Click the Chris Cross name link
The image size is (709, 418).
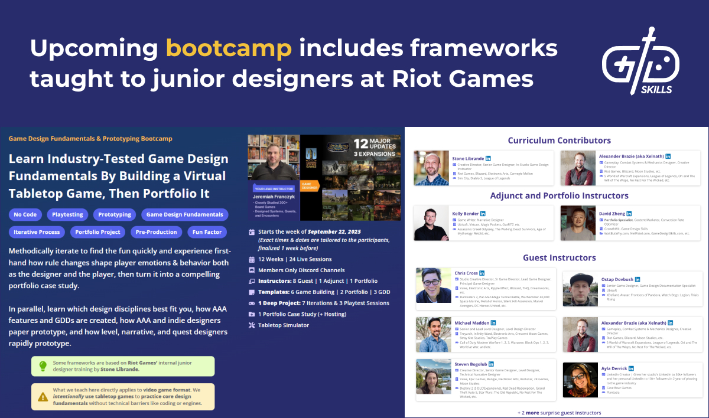466,273
